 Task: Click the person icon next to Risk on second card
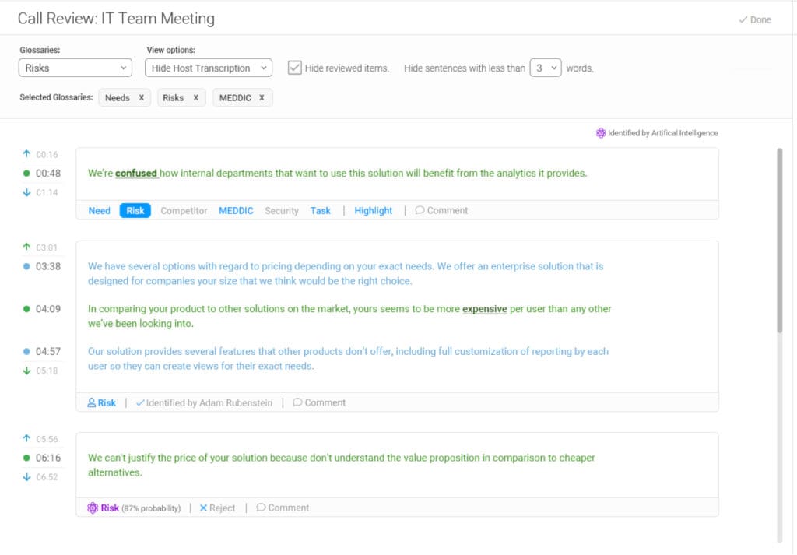pos(91,402)
